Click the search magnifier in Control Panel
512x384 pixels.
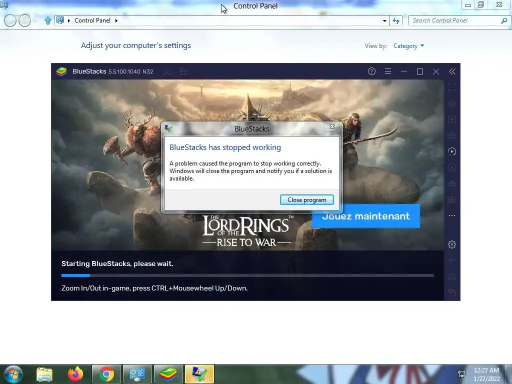pos(504,20)
